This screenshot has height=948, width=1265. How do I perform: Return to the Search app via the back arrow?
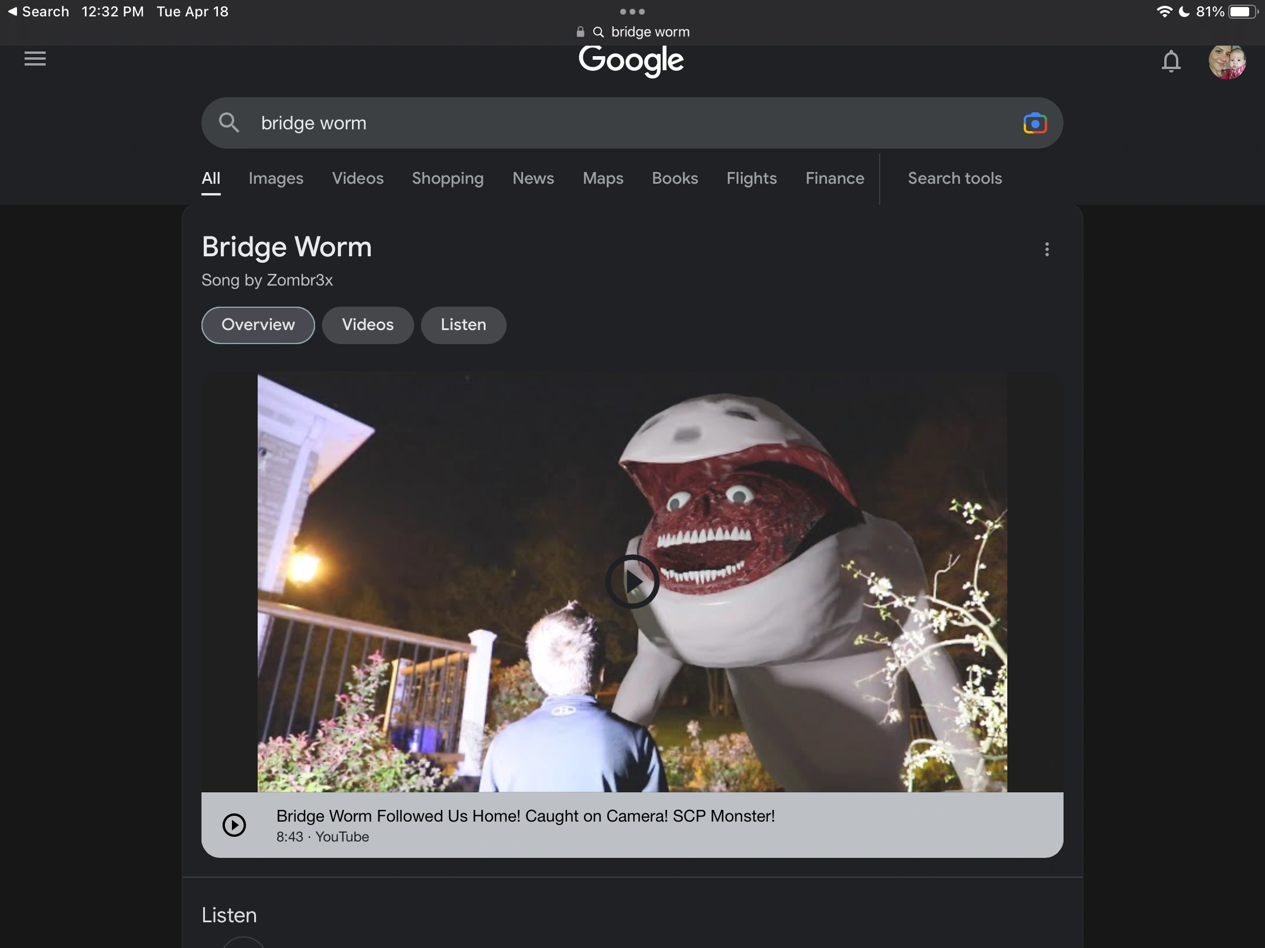13,12
